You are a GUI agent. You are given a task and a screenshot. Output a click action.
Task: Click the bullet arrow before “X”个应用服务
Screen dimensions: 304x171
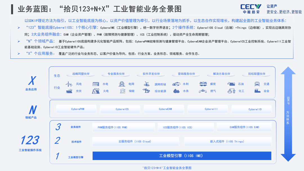click(19, 54)
